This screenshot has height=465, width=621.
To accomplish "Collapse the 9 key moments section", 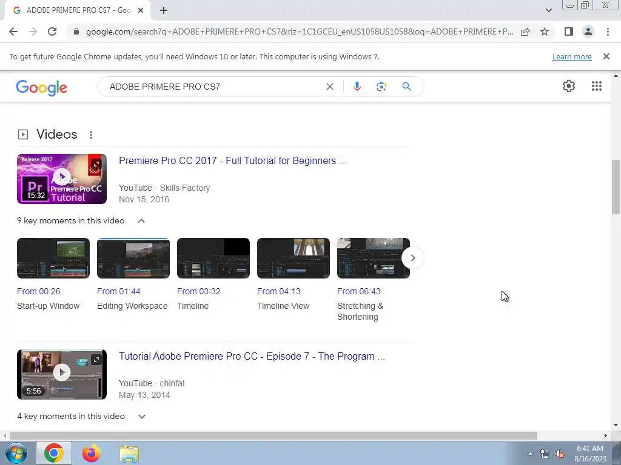I will [x=141, y=220].
